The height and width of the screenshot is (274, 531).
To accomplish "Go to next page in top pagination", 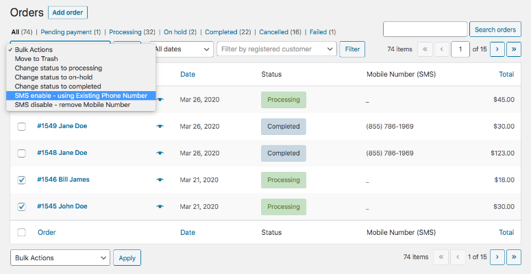I will pos(497,49).
